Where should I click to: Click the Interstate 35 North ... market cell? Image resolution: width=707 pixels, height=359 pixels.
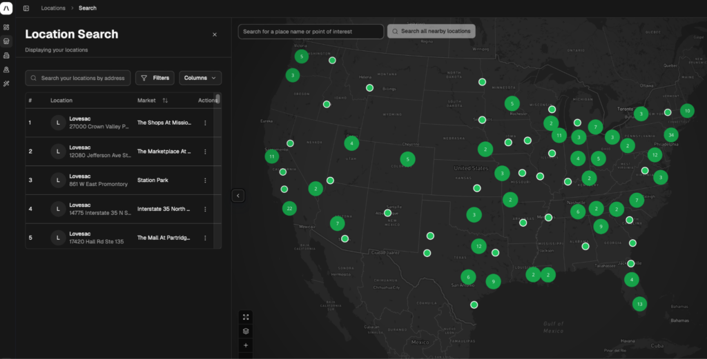(164, 209)
